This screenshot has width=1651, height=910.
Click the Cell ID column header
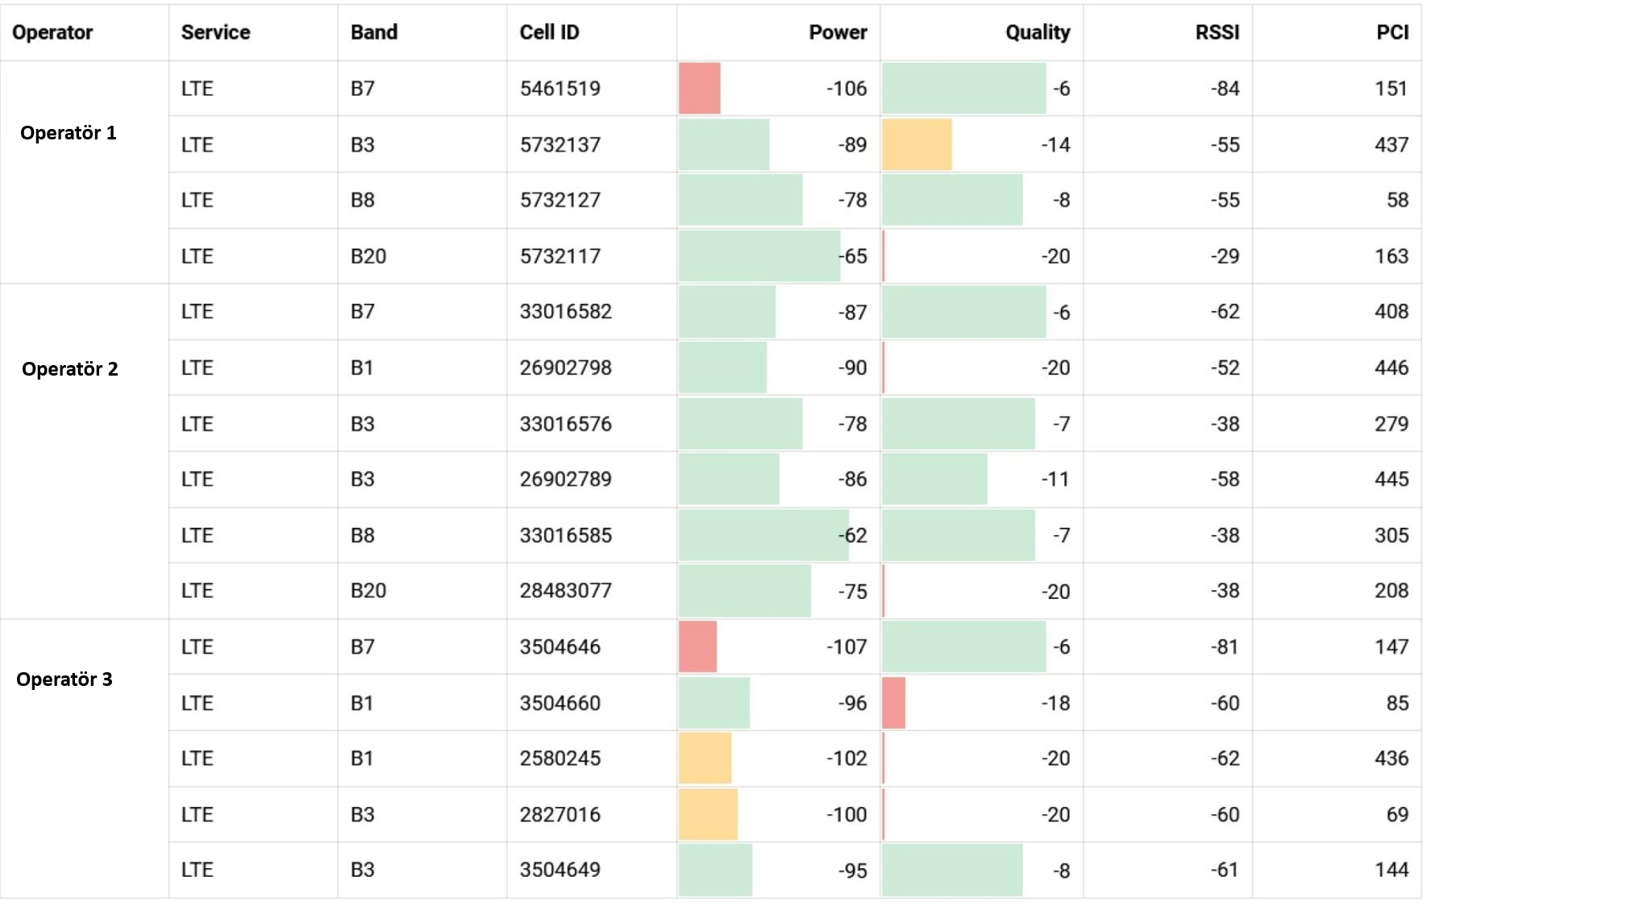tap(549, 32)
